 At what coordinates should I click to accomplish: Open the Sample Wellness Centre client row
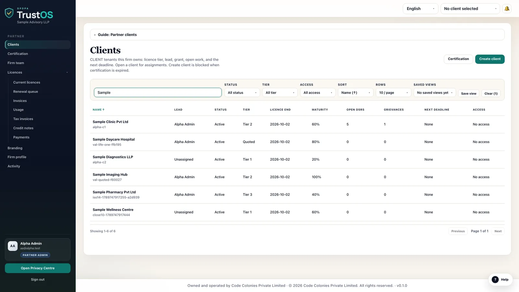tap(297, 212)
